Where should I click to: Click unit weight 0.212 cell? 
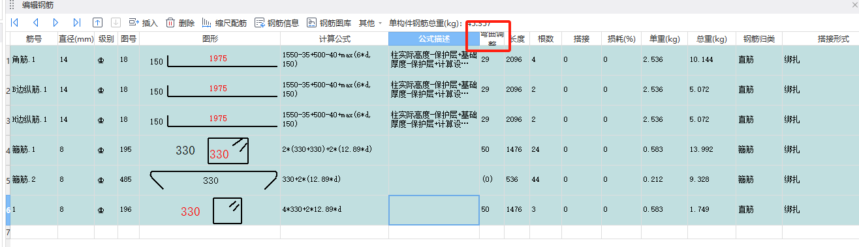tap(664, 180)
